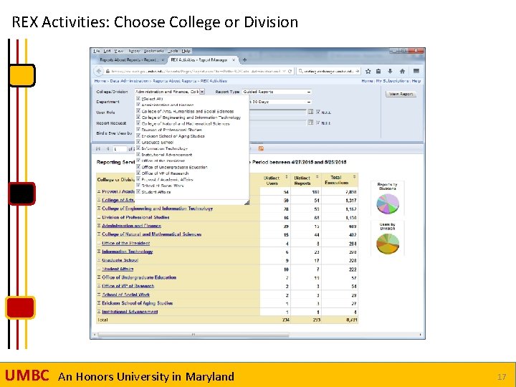This screenshot has width=516, height=387.
Task: Open the Data Administration breadcrumb link
Action: (129, 81)
